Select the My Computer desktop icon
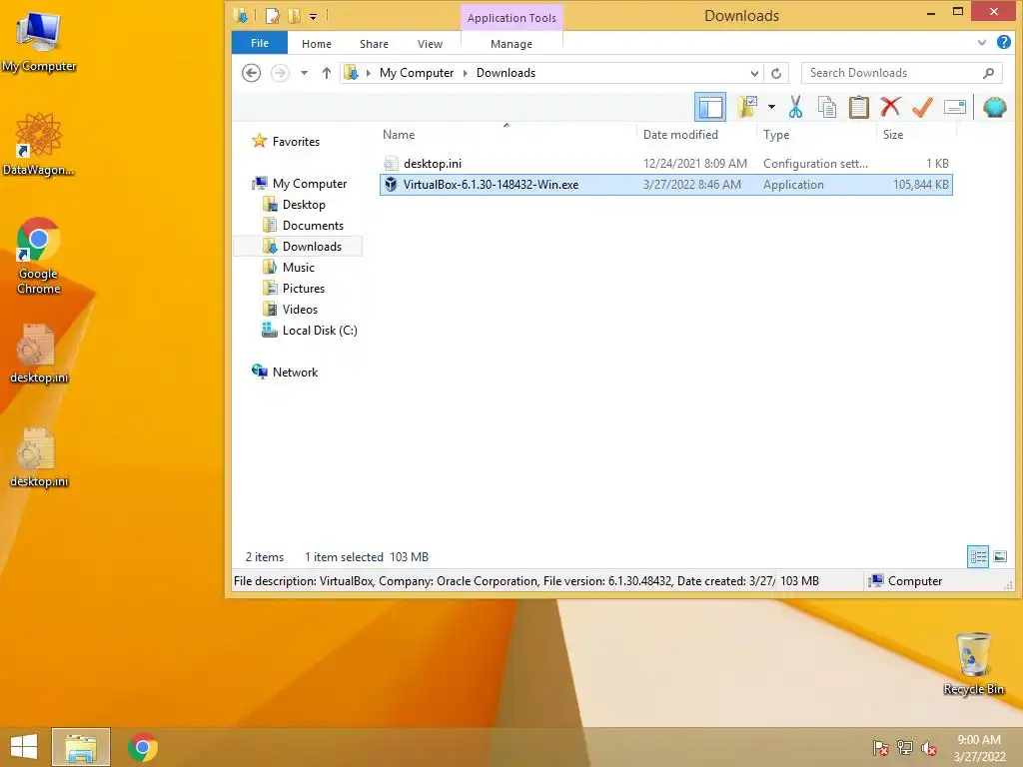Screen dimensions: 1023x767 (x=39, y=42)
